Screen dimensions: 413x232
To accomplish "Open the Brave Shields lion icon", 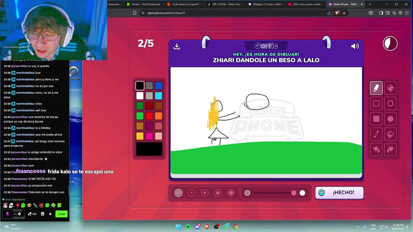I will coord(337,13).
